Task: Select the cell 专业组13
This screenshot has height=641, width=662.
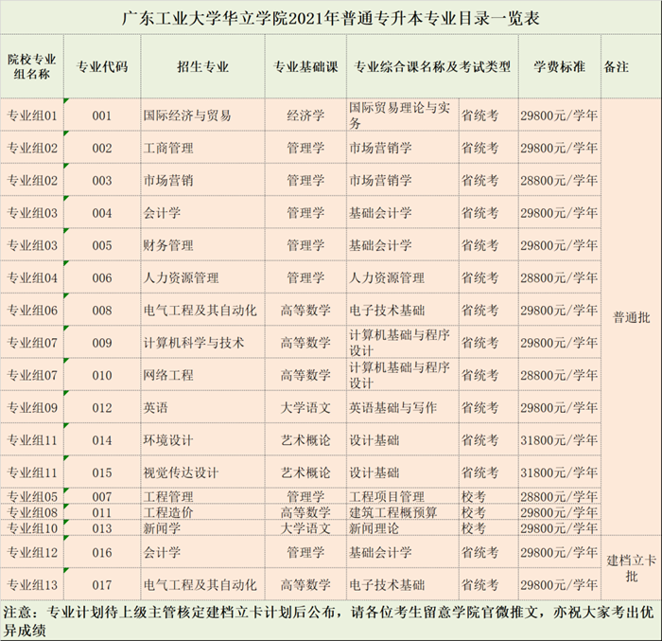Action: click(32, 584)
